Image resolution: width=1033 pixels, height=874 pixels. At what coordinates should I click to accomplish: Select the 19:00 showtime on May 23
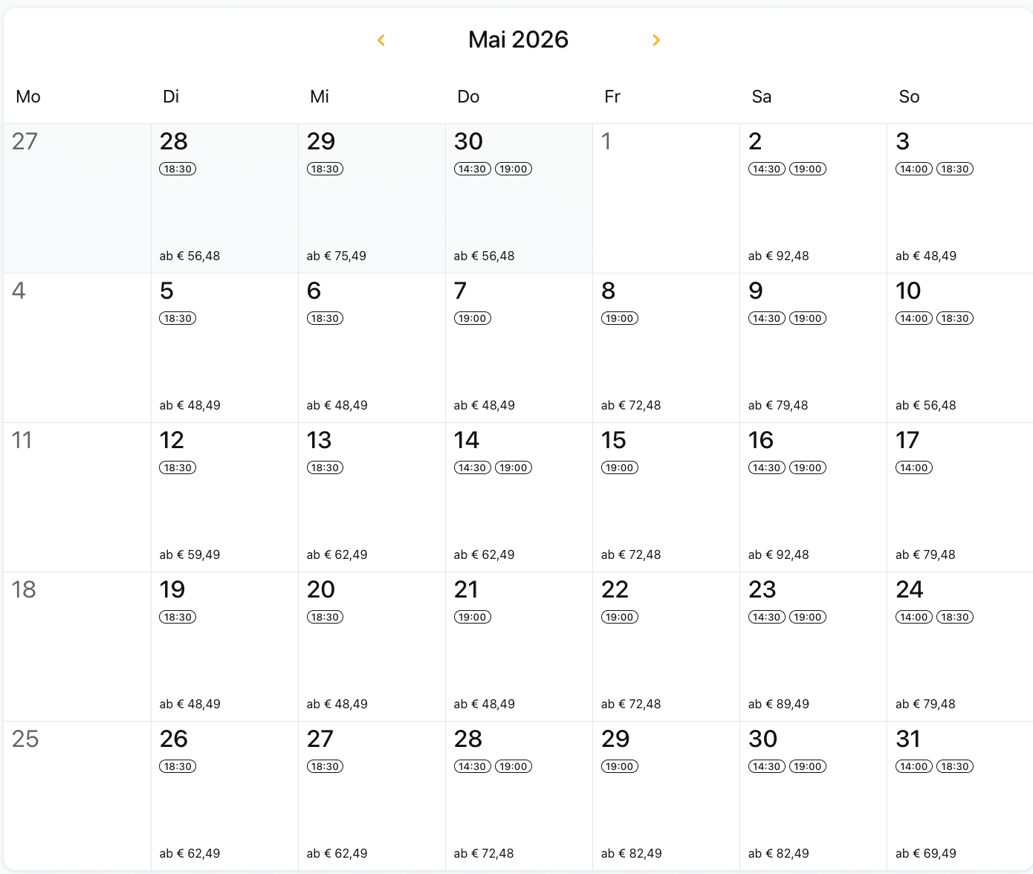pyautogui.click(x=807, y=618)
